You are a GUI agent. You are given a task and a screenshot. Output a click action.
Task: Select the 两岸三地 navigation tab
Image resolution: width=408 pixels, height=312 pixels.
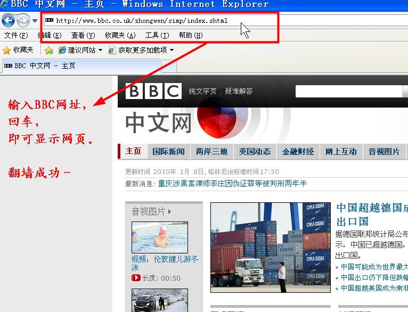[212, 151]
